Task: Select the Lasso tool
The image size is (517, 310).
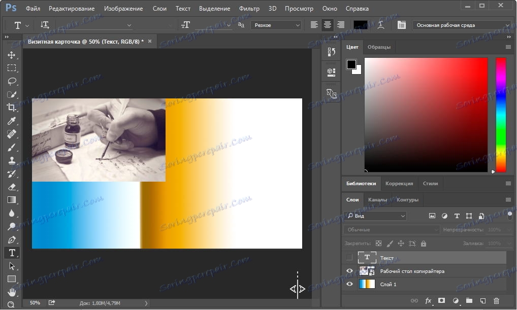Action: click(12, 81)
